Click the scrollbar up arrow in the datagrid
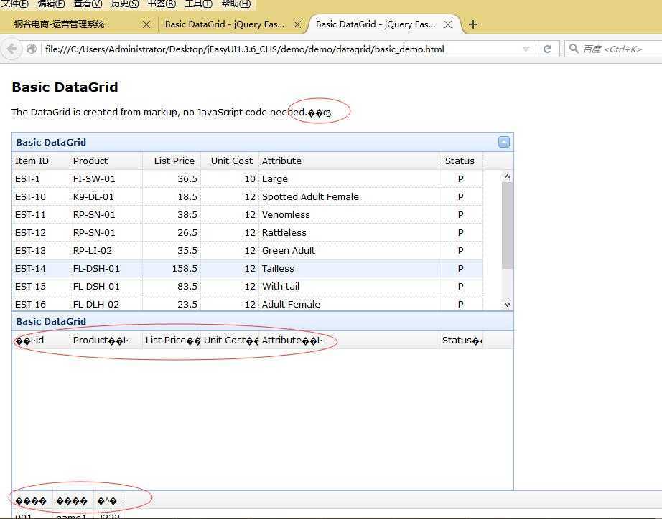This screenshot has height=519, width=662. (x=508, y=176)
